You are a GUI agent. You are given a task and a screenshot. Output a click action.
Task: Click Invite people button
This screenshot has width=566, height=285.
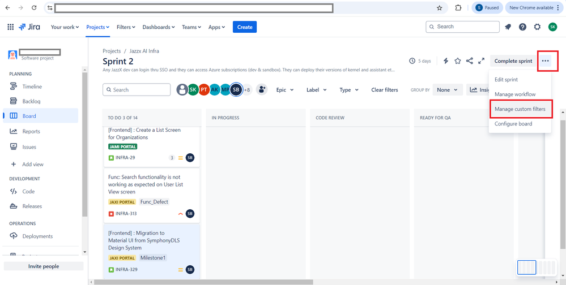point(44,266)
